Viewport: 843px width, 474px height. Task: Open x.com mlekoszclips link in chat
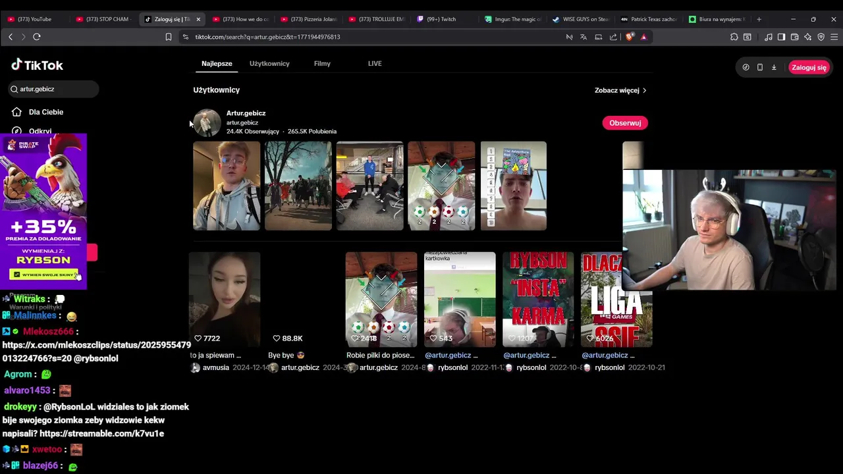click(x=96, y=352)
